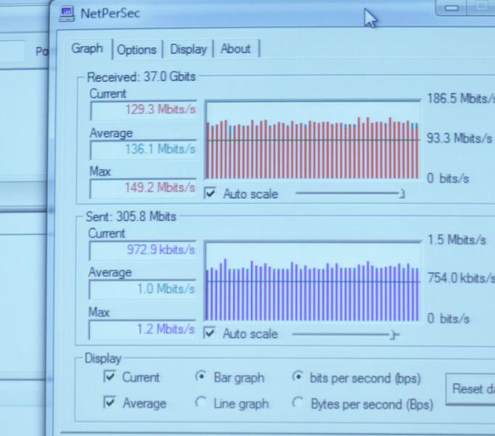Switch to the Options tab
This screenshot has height=436, width=495.
[136, 49]
